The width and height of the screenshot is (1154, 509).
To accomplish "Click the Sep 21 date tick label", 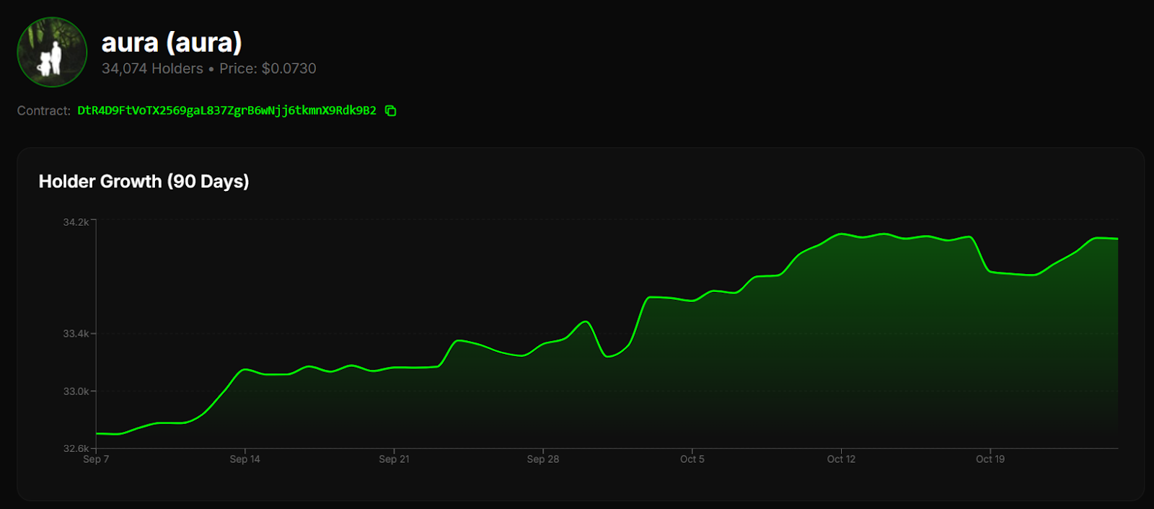I will click(x=394, y=459).
